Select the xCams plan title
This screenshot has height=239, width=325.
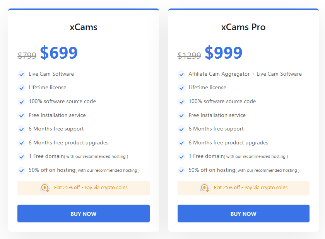pos(84,27)
